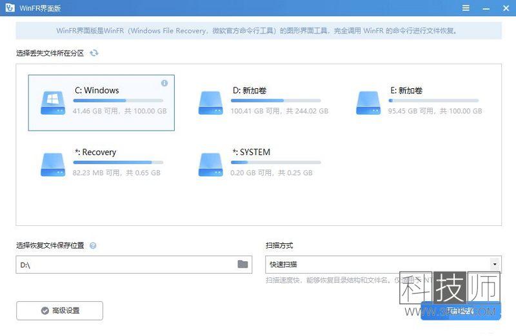Click the scan mode description text
Viewport: 516px width, 336px height.
pos(349,280)
